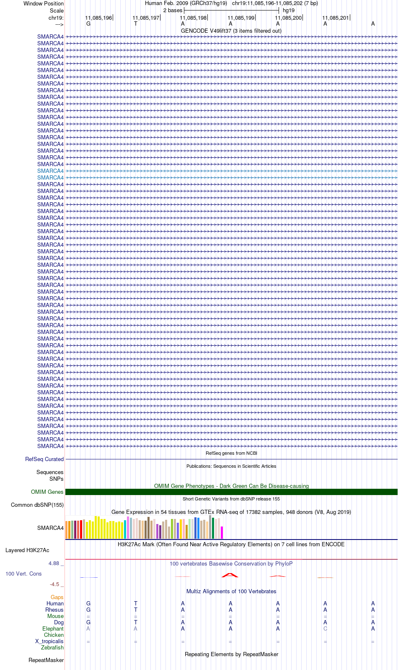Open 'Multiz Alignments of 100 Vertebrates' title

coord(231,592)
